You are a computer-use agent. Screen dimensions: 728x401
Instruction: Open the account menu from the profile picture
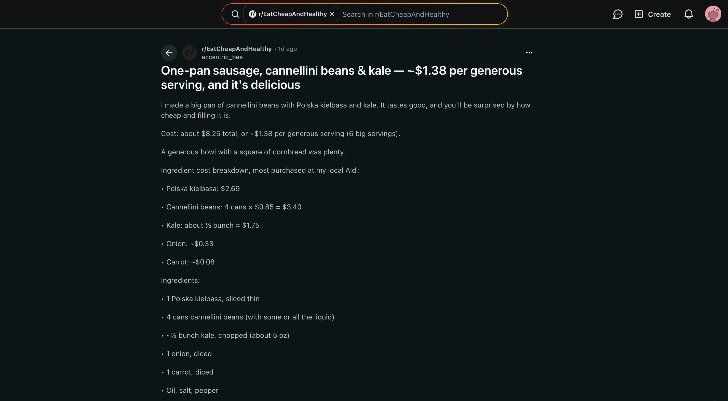pyautogui.click(x=713, y=14)
